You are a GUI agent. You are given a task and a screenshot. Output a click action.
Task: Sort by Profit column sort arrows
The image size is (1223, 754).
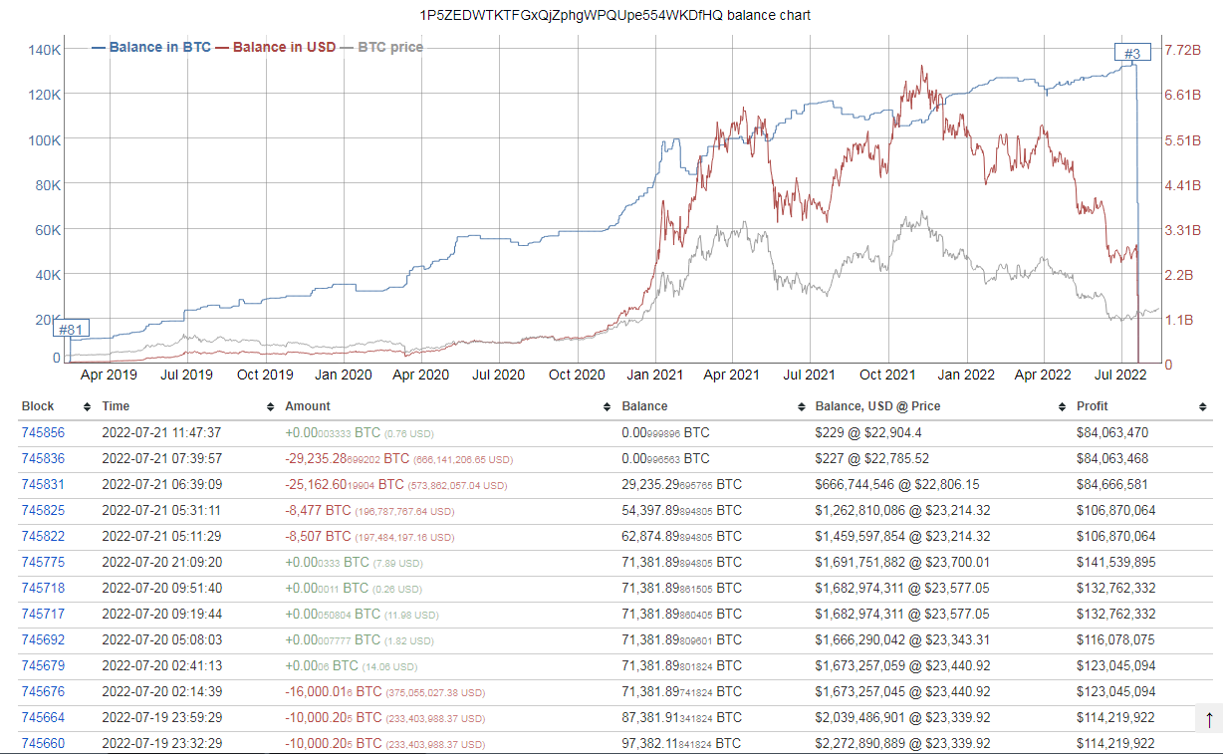(1202, 407)
